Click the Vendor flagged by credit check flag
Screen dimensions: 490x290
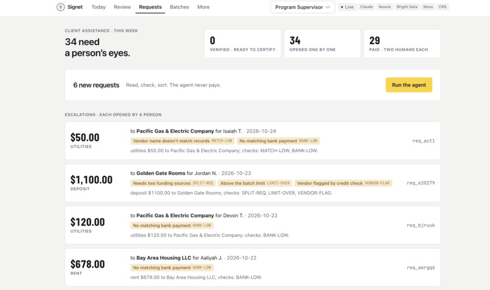point(343,183)
